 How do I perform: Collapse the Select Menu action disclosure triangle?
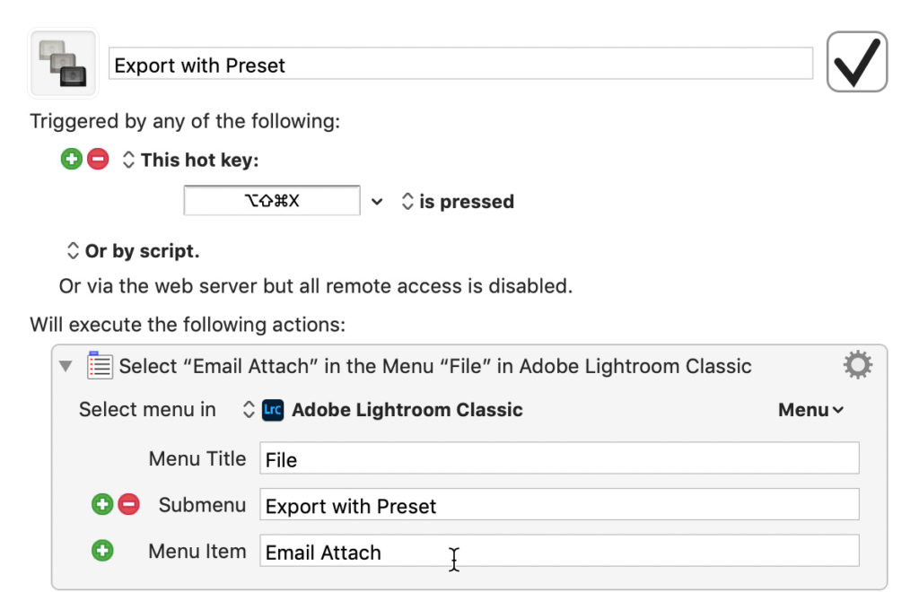[x=65, y=366]
